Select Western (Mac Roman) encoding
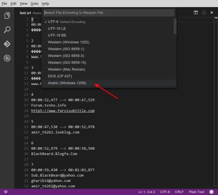 (109, 69)
